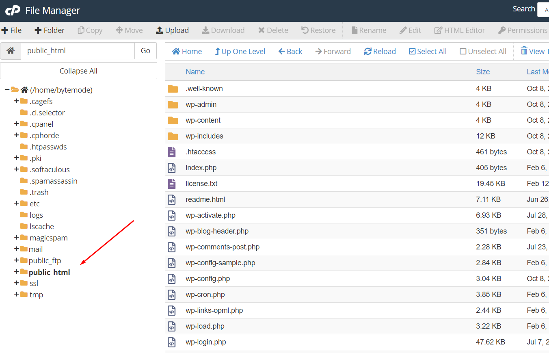Expand the .cagefs folder node
549x353 pixels.
tap(16, 101)
